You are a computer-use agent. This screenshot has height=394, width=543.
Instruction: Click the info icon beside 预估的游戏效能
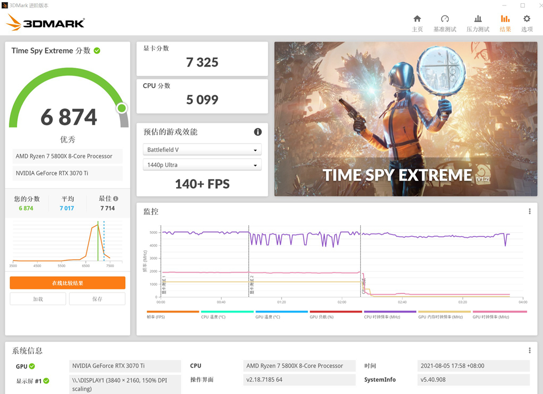pyautogui.click(x=257, y=132)
